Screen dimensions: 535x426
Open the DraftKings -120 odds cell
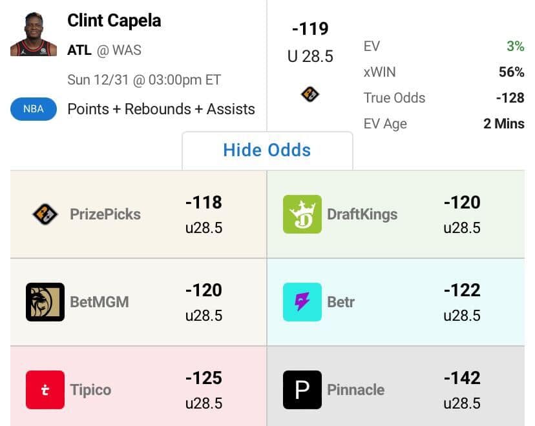pos(461,214)
